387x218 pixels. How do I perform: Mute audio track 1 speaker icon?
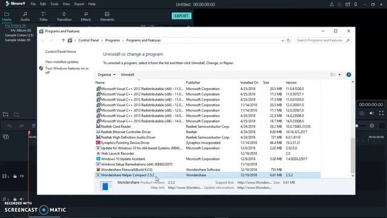(x=22, y=199)
